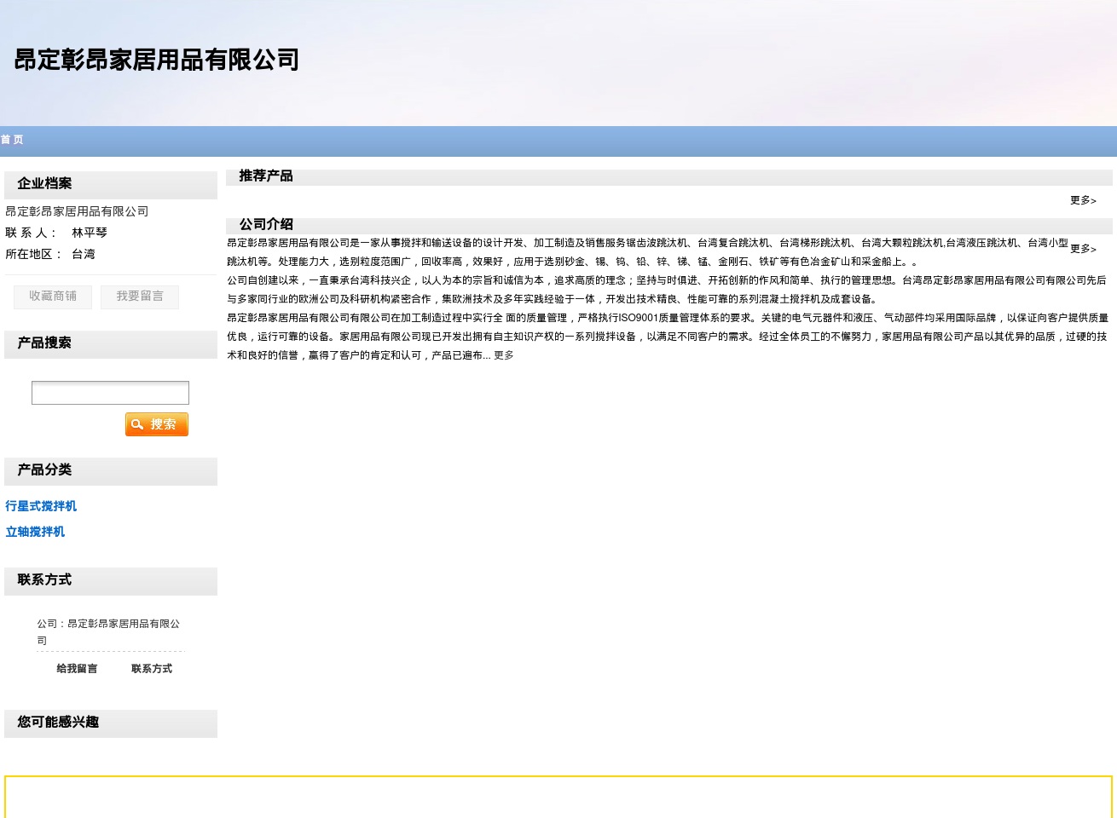Image resolution: width=1117 pixels, height=818 pixels.
Task: Click the company title 昂定彰昂家居用品有限公司 in header
Action: coord(157,60)
